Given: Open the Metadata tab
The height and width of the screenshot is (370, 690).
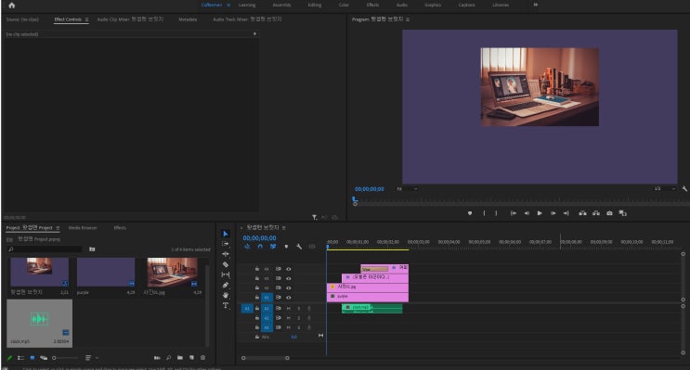Looking at the screenshot, I should tap(188, 19).
